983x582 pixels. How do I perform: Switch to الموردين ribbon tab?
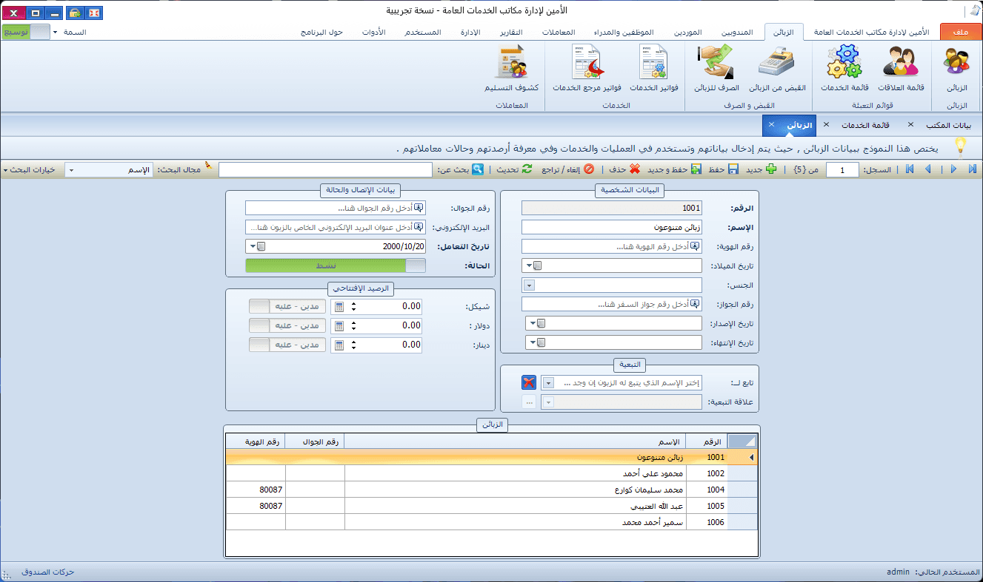(687, 33)
